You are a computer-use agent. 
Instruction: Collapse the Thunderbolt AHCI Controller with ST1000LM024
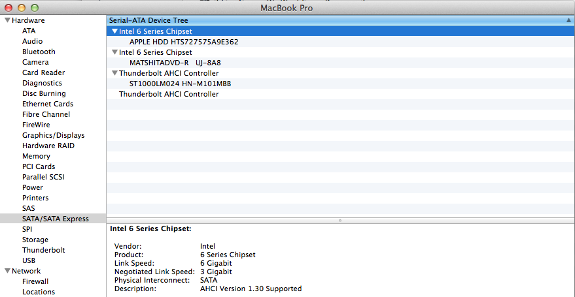(x=114, y=73)
